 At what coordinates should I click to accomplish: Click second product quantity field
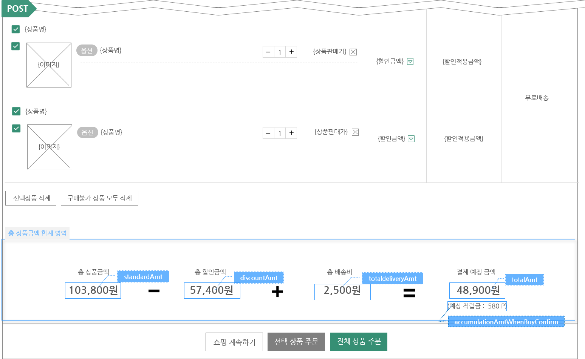click(280, 133)
